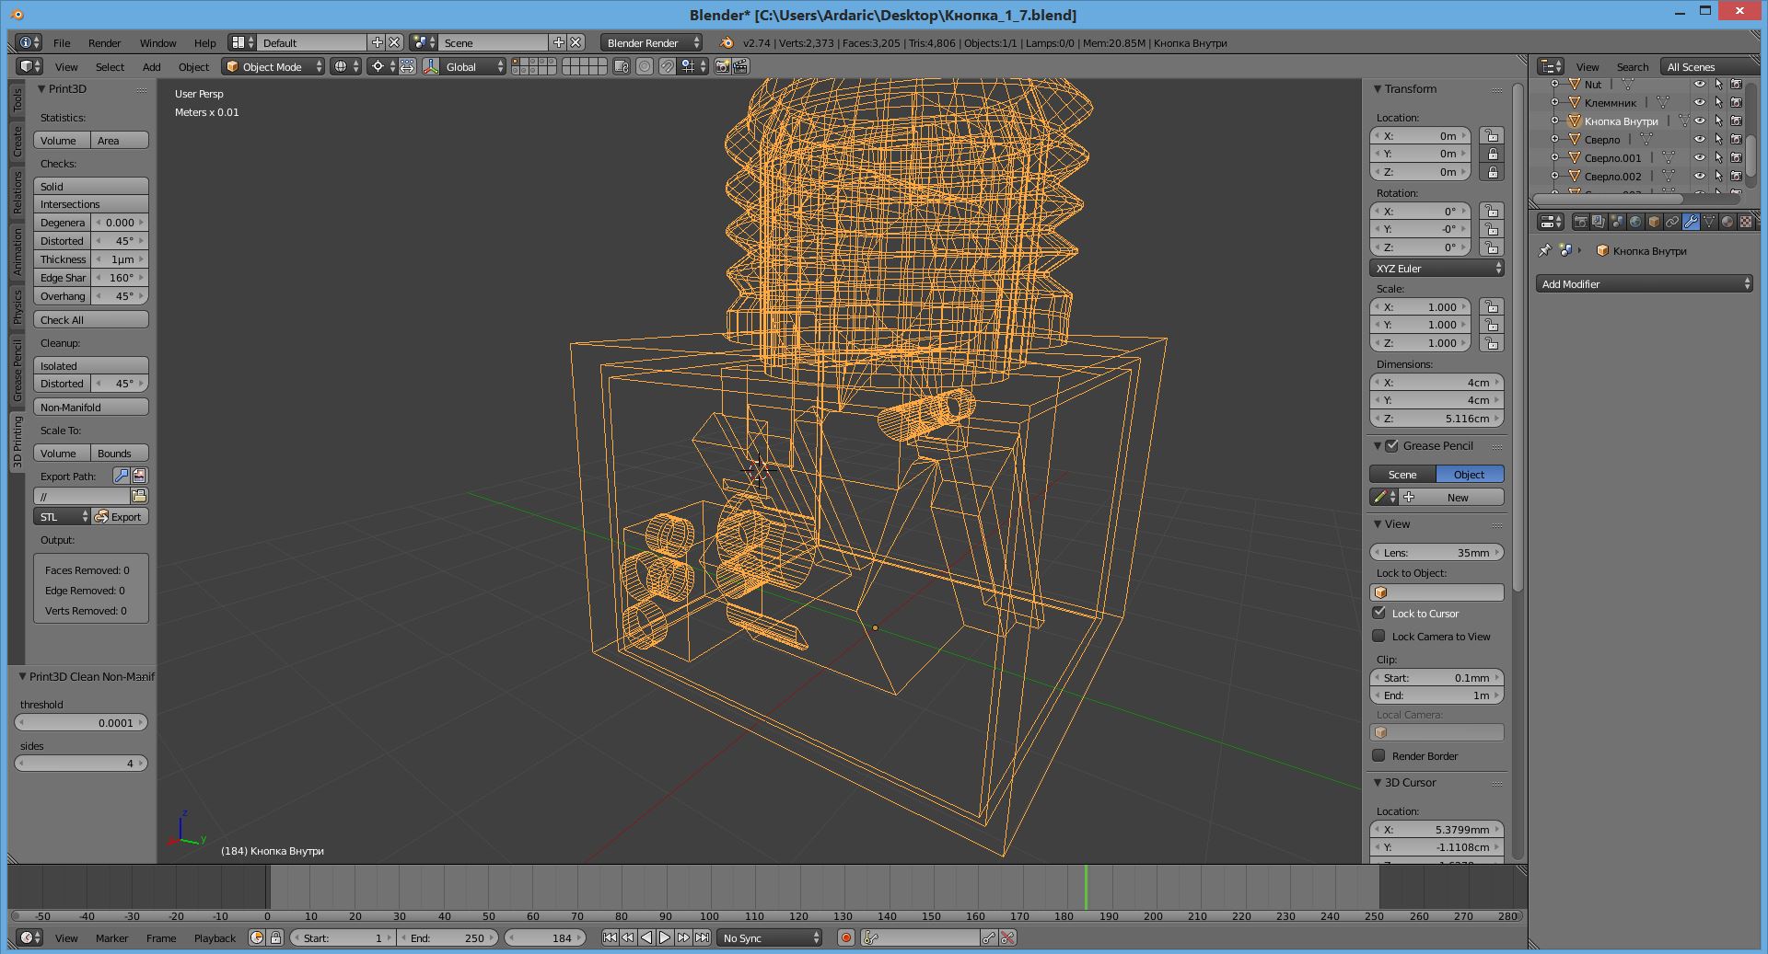Click the Check All button
The image size is (1768, 954).
[90, 320]
